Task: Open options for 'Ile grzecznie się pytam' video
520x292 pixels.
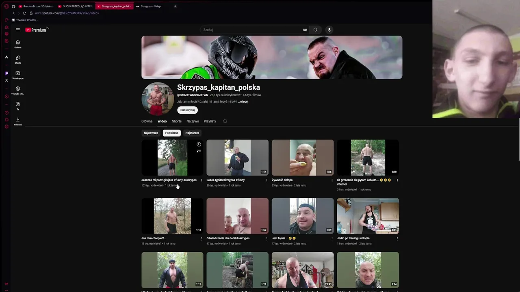Action: coord(397,180)
